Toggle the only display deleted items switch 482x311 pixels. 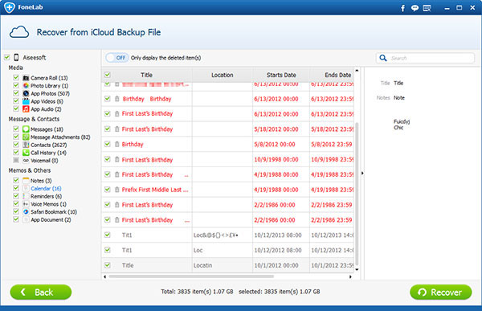tap(116, 58)
